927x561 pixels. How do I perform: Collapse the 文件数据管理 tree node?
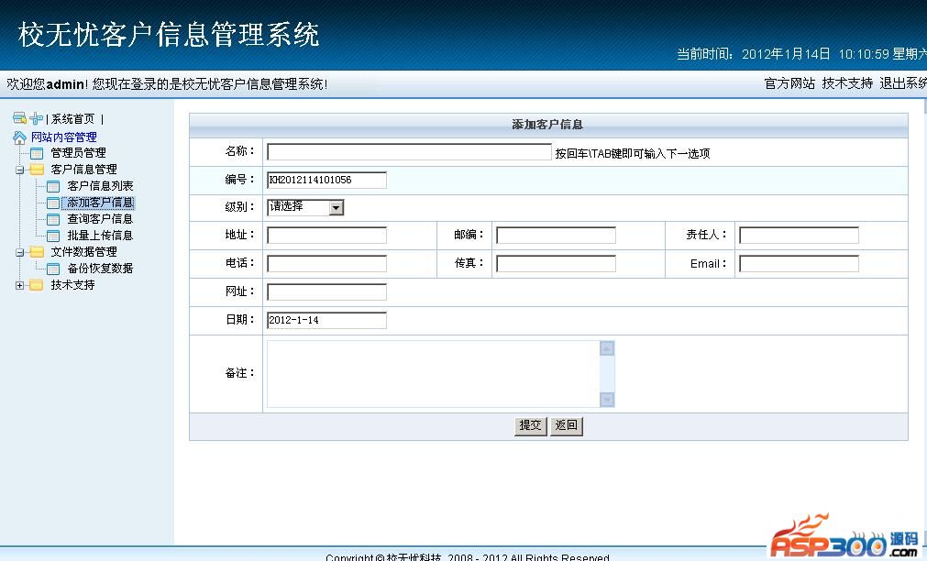pos(19,252)
